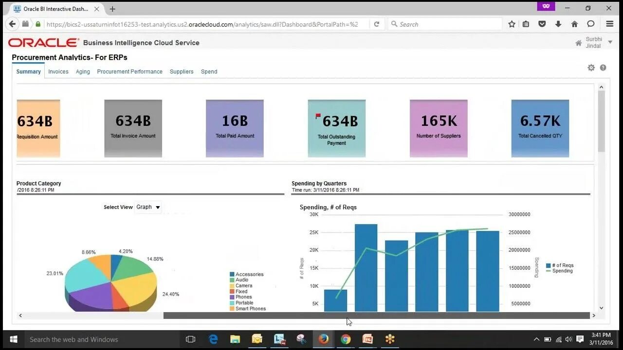The width and height of the screenshot is (623, 350).
Task: Click Search the web and Windows box
Action: tap(101, 339)
